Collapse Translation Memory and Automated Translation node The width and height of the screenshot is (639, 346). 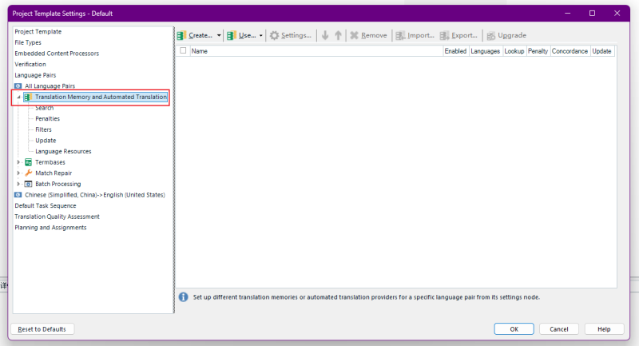coord(18,97)
